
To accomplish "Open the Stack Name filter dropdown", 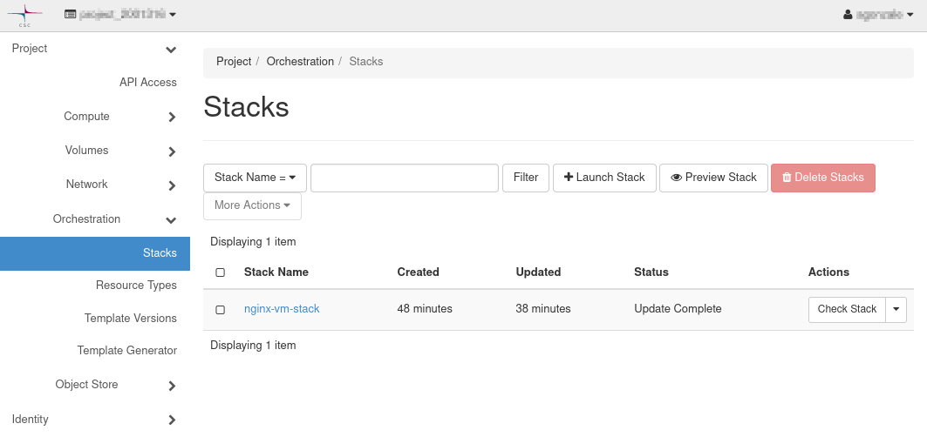I will 255,178.
